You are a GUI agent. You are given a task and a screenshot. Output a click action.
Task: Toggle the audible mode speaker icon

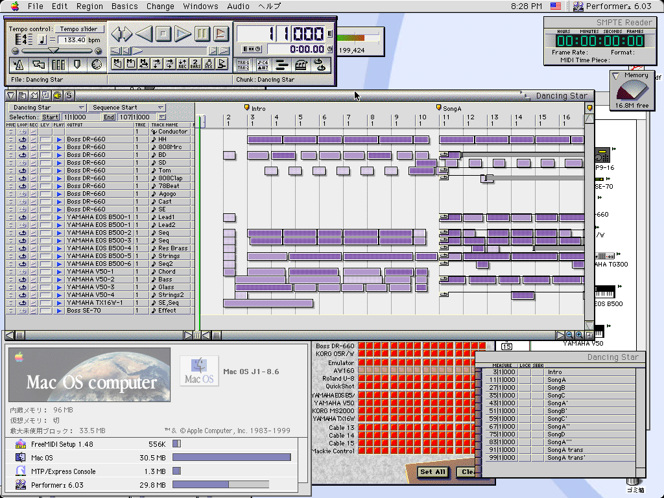(x=57, y=95)
